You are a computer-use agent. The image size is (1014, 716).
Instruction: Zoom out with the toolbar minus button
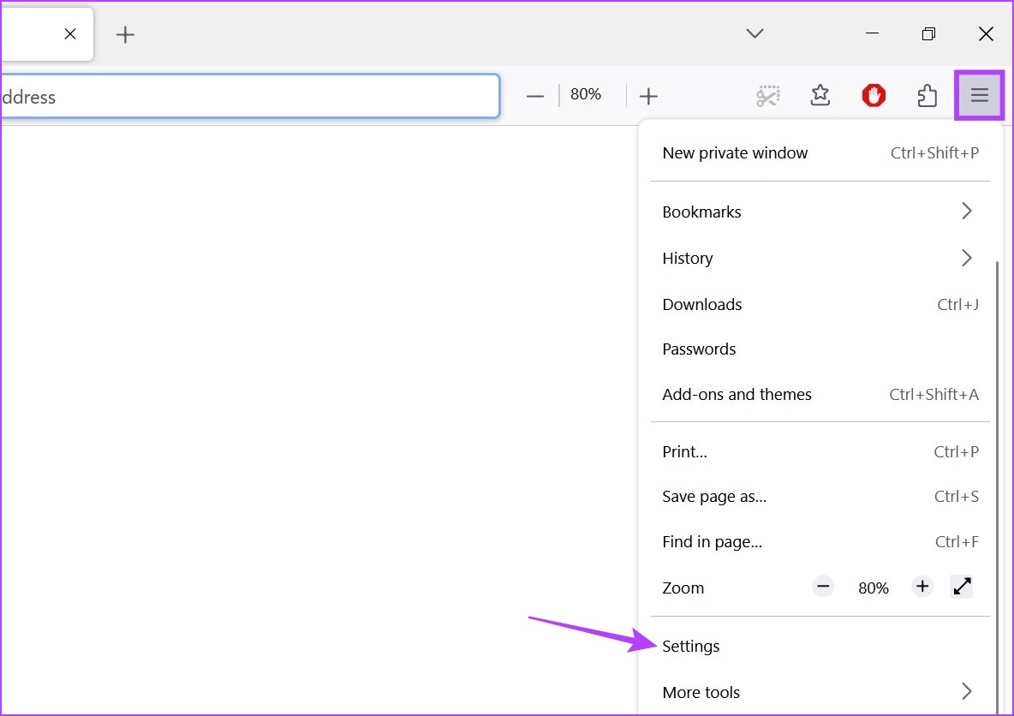[x=534, y=95]
